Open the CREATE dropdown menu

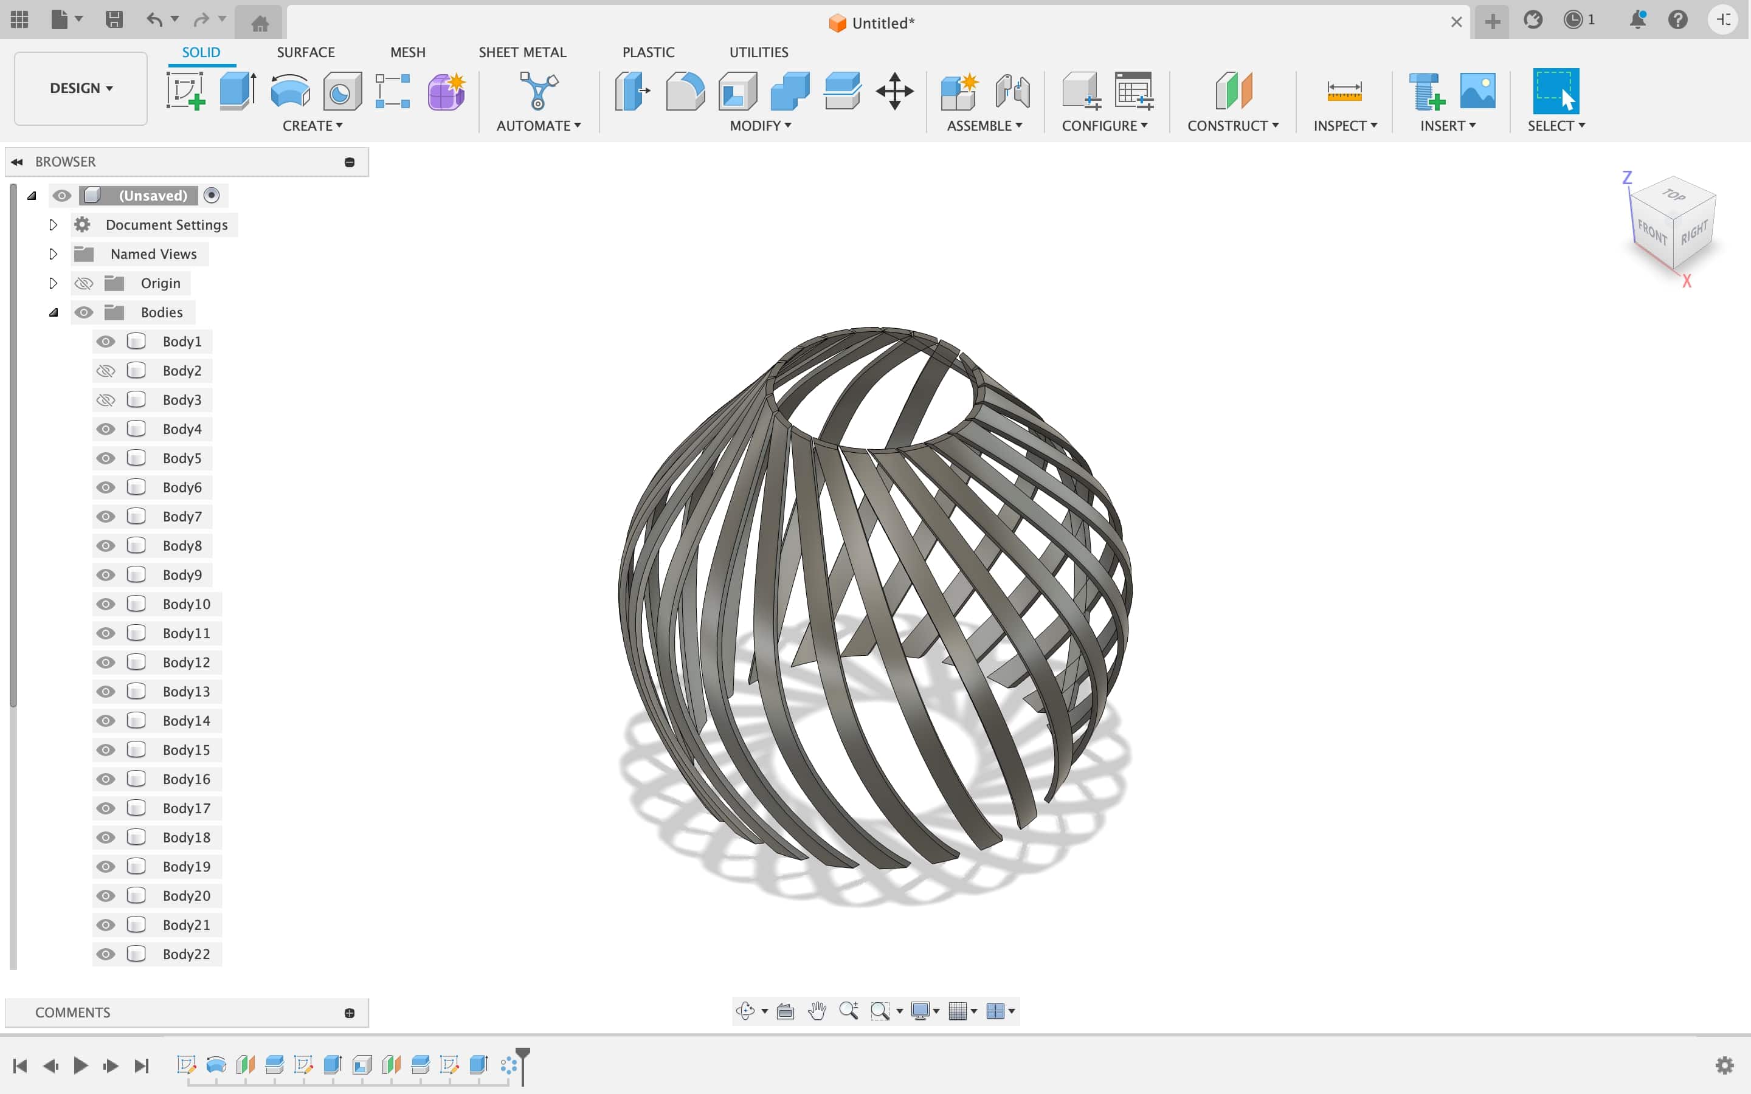coord(313,126)
